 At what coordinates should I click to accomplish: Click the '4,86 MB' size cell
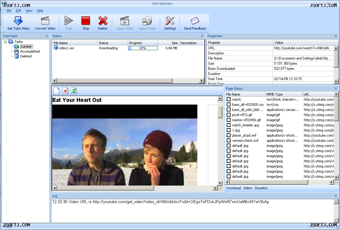171,48
